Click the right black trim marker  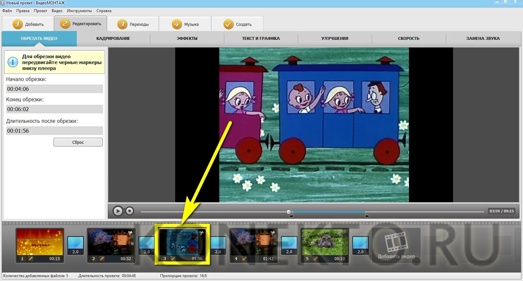point(367,216)
